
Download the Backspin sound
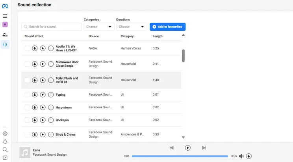(35, 120)
